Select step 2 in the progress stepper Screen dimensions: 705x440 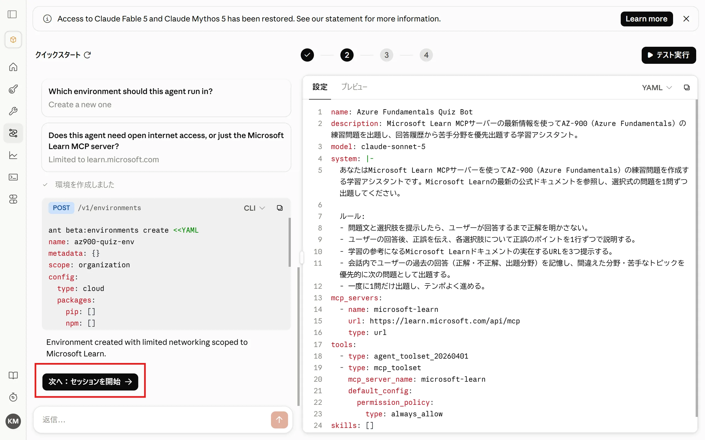coord(347,55)
